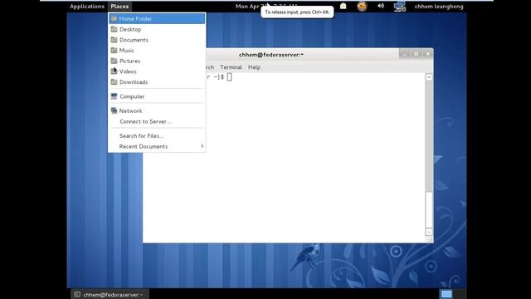
Task: Click the terminal scrollbar thumb
Action: click(x=429, y=210)
